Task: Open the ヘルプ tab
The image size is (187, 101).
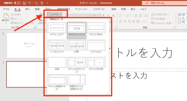Action: click(143, 9)
